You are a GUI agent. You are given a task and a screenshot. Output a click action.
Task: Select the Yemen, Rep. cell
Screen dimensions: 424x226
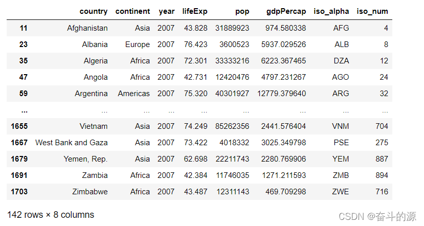[85, 159]
